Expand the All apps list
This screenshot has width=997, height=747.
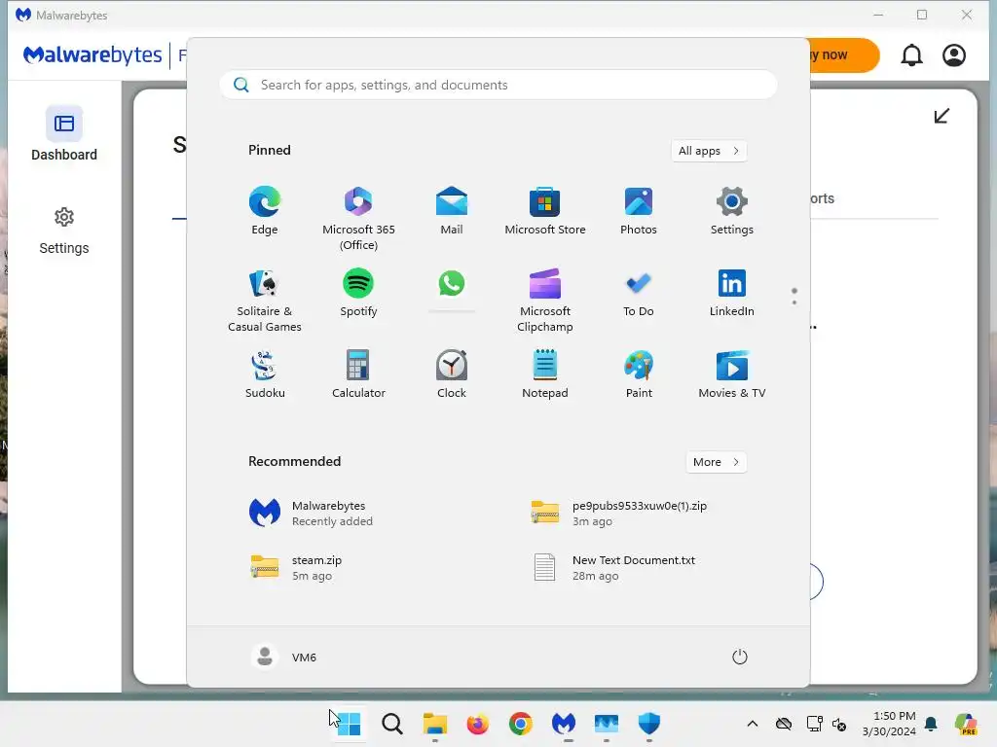[x=709, y=151]
